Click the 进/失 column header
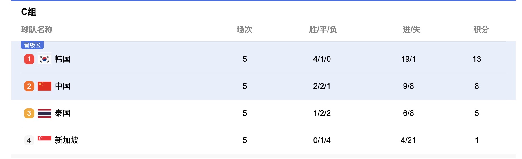 click(x=411, y=30)
